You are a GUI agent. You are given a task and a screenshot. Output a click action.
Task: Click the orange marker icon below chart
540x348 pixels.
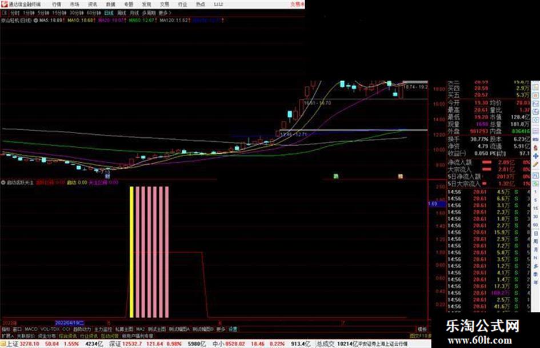[x=400, y=177]
